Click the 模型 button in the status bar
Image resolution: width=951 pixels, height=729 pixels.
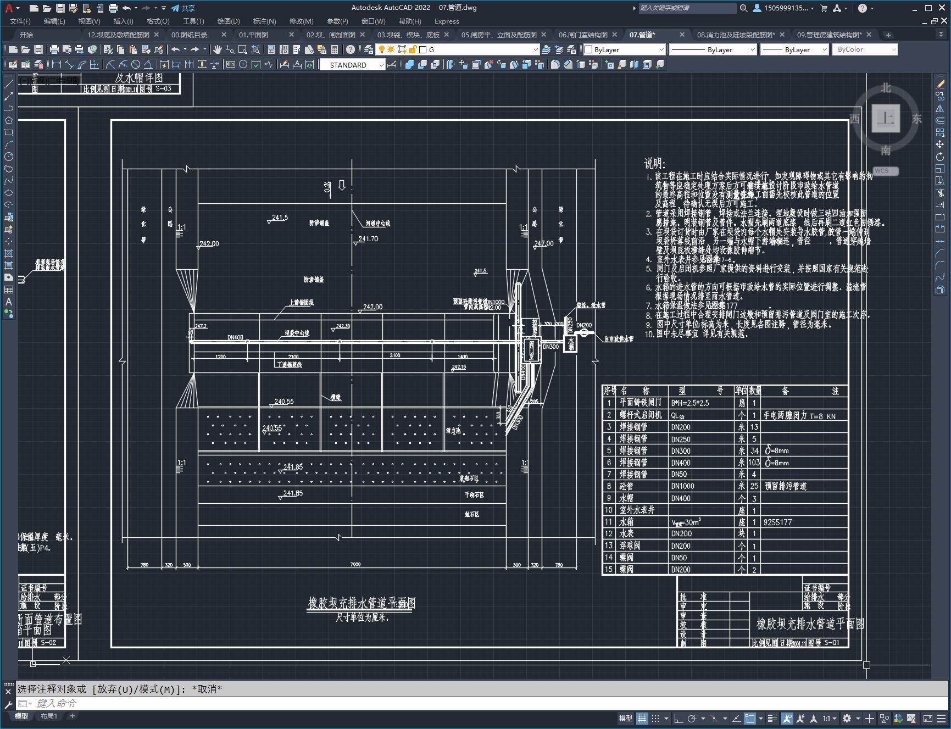click(x=625, y=718)
